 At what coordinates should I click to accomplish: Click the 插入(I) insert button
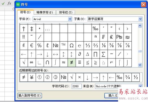[111, 95]
